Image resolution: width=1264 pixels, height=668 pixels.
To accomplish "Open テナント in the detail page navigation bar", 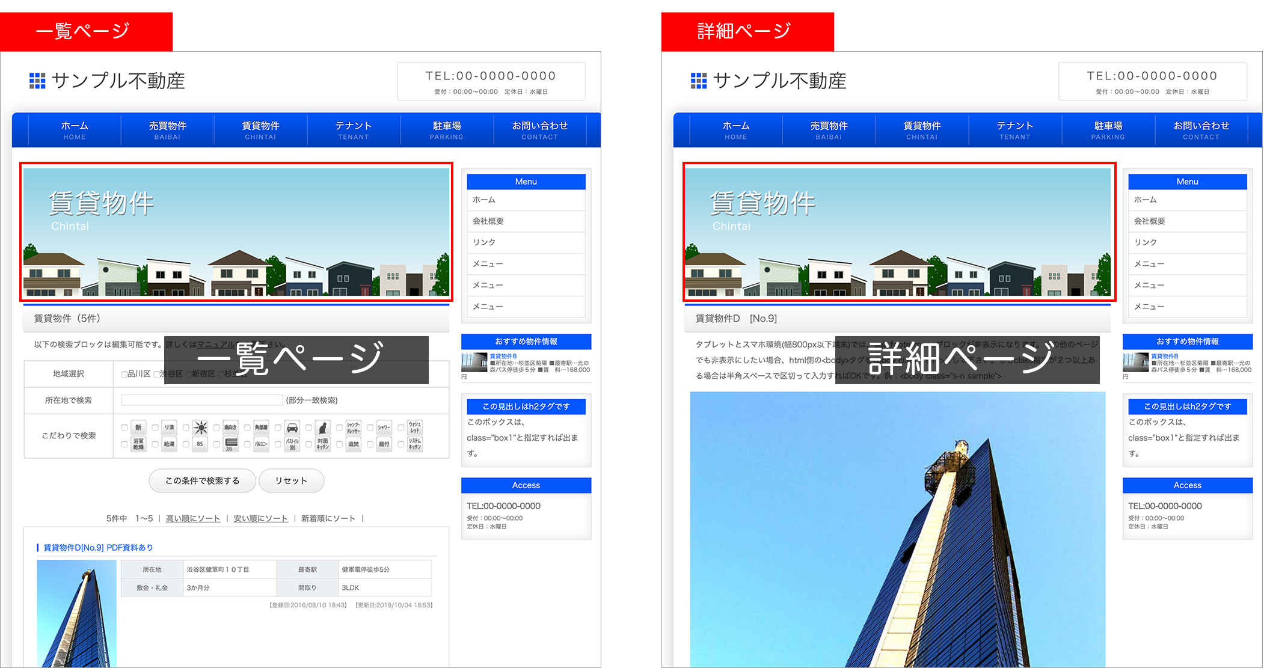I will [x=1015, y=130].
